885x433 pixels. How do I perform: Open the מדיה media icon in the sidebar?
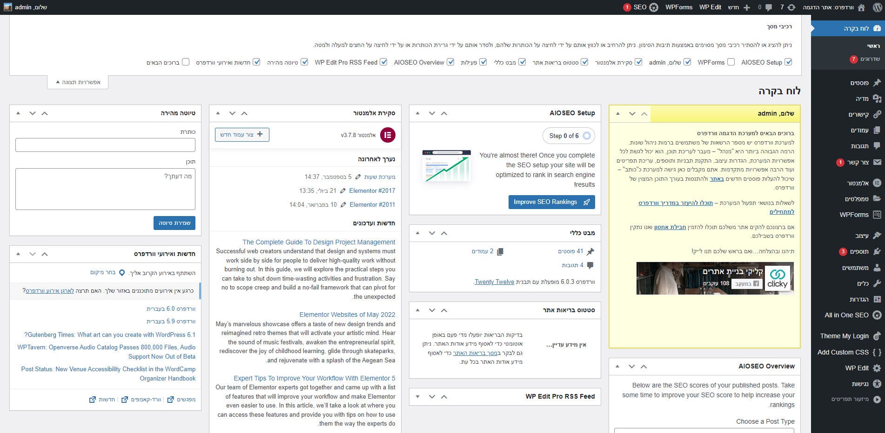tap(877, 98)
